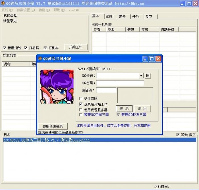
Task: Switch to the 任务 tab
Action: pyautogui.click(x=137, y=17)
